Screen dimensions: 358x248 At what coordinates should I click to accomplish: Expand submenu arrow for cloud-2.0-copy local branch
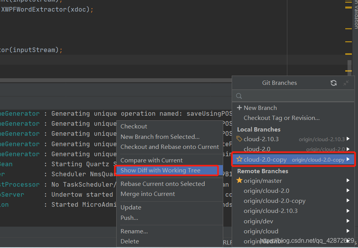pos(348,159)
